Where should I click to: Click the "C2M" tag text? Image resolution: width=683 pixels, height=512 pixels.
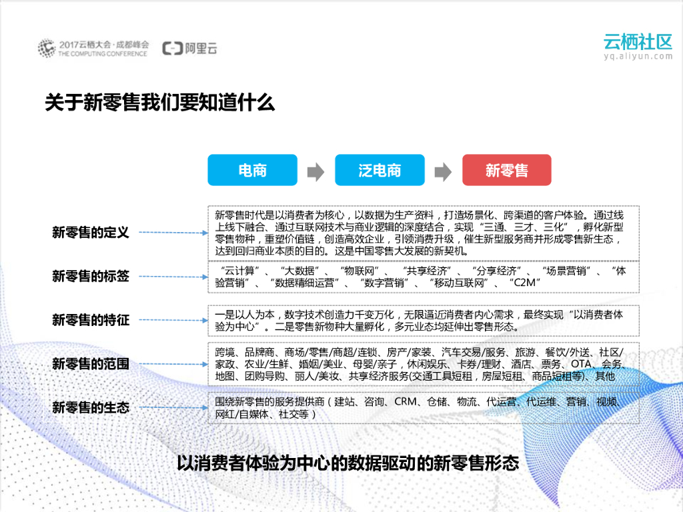pyautogui.click(x=525, y=283)
